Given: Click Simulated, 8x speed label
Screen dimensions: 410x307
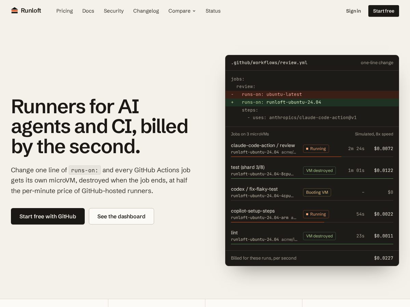Looking at the screenshot, I should click(x=374, y=134).
